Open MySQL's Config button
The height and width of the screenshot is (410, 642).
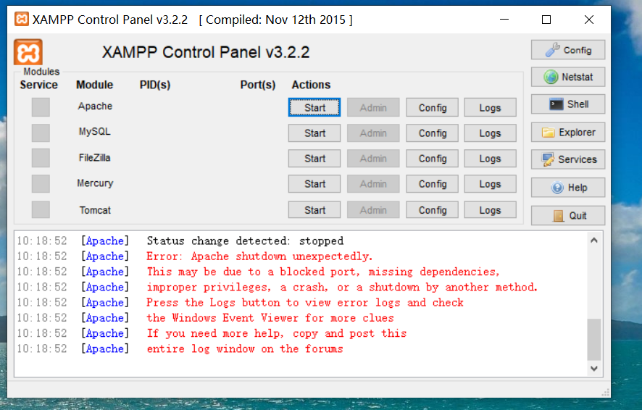[432, 133]
